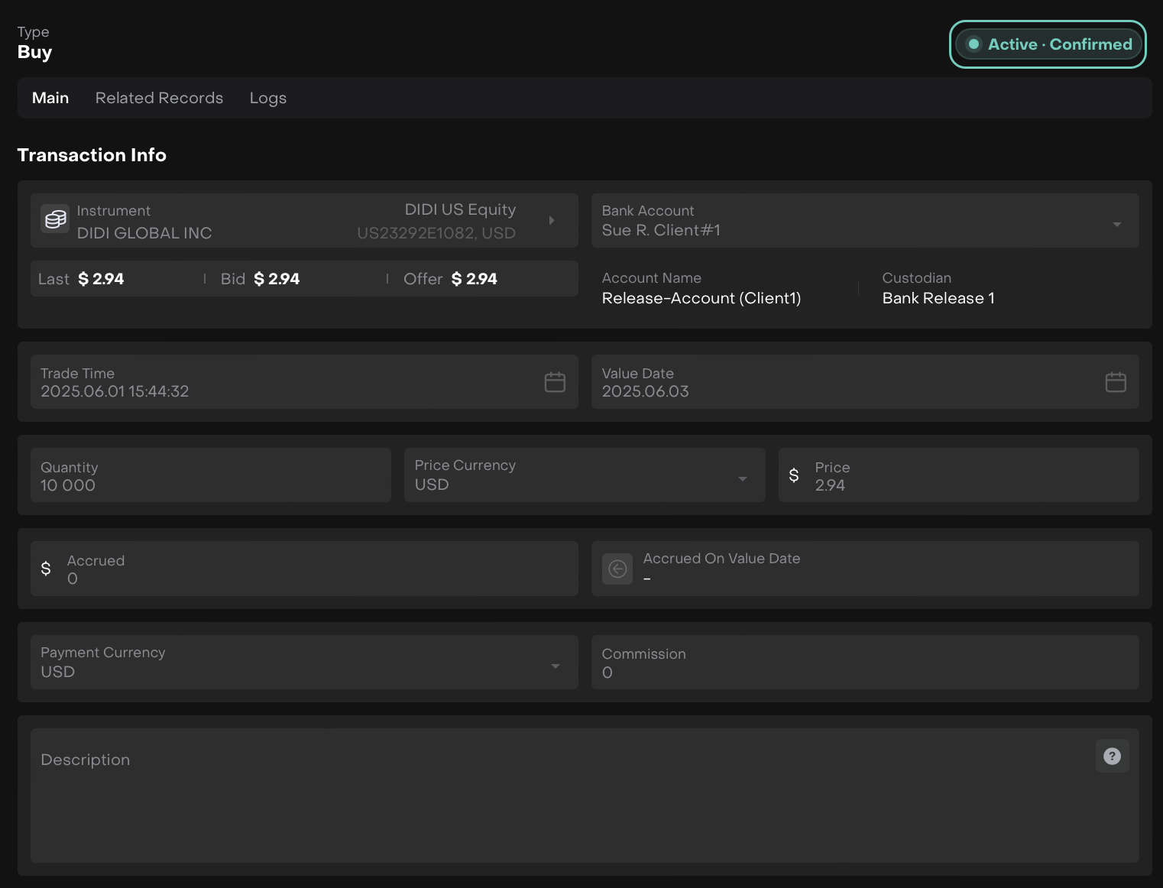Click the dollar sign beside Accrued
Screen dimensions: 1163x888
click(46, 569)
